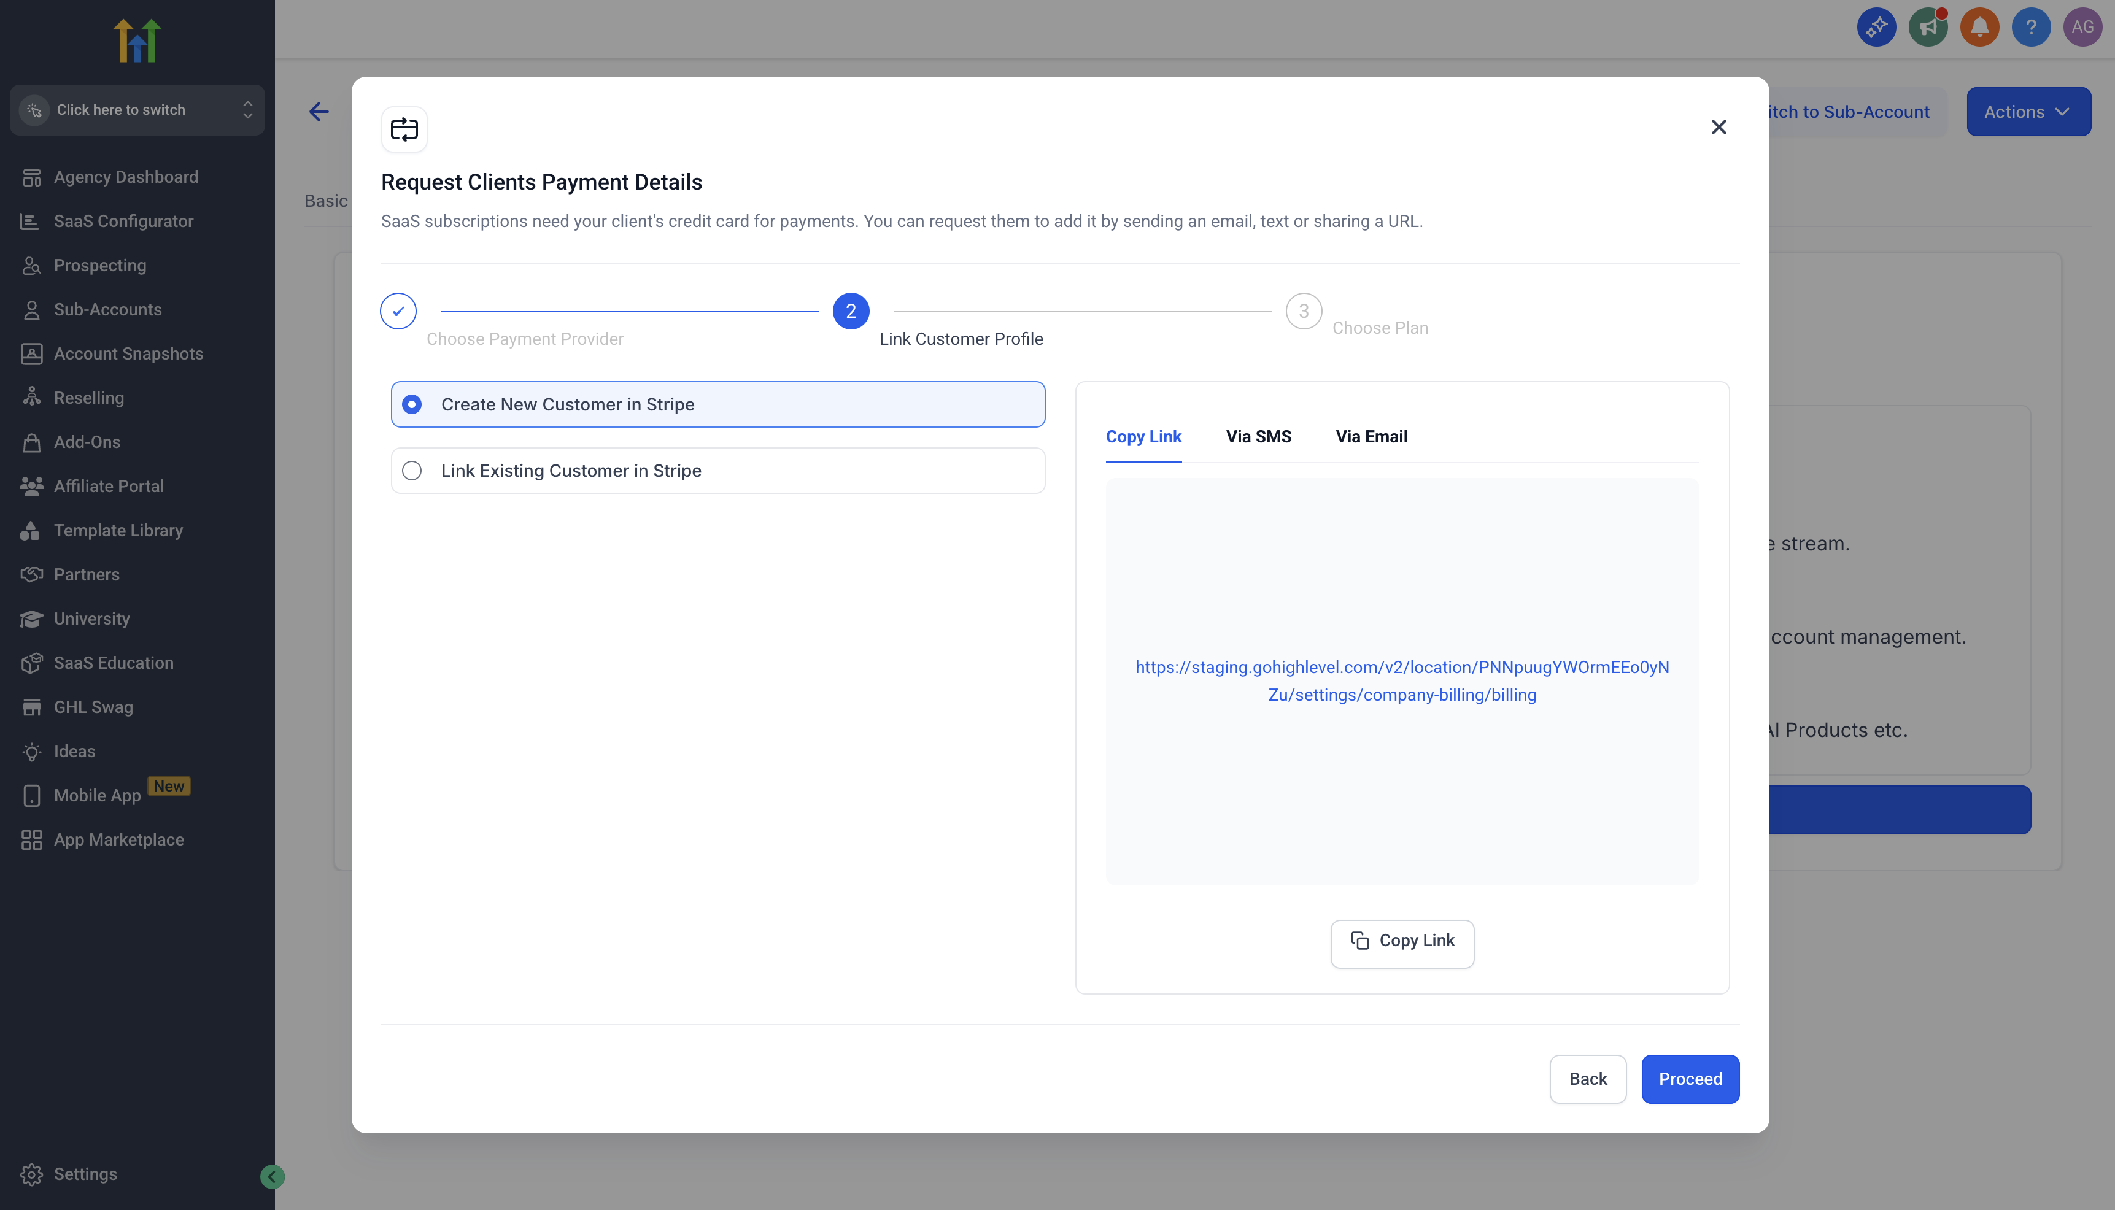Click the AI sparkle icon in header

(1876, 28)
